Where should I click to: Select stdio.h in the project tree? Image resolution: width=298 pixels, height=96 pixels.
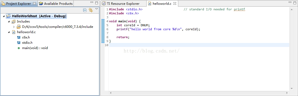(x=27, y=43)
